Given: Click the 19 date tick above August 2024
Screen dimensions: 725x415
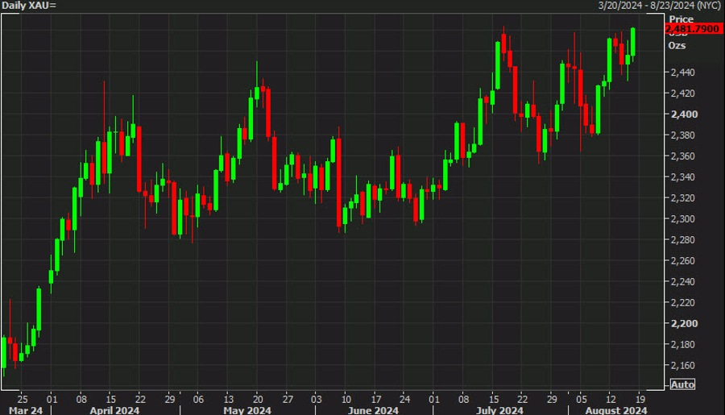Looking at the screenshot, I should [640, 399].
